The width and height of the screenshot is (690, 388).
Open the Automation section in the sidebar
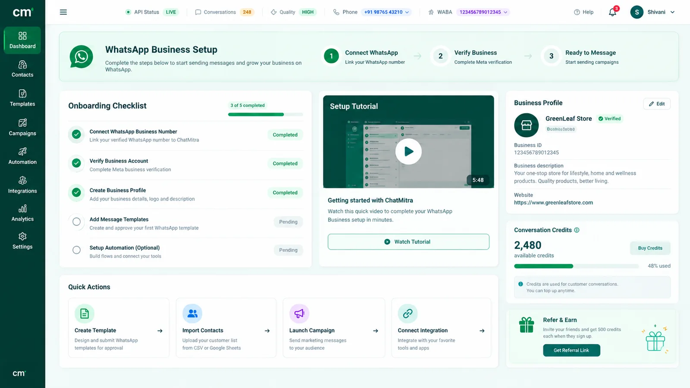(22, 156)
